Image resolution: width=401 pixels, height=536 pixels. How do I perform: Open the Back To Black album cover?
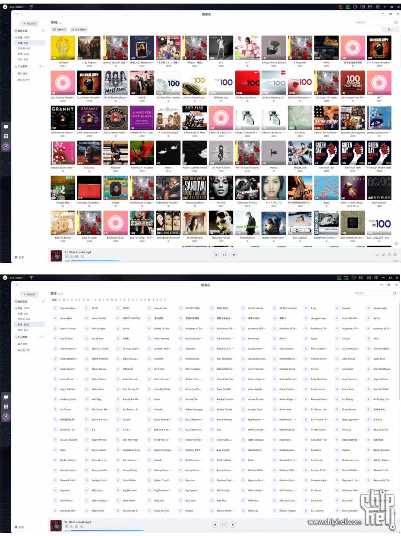pos(89,223)
